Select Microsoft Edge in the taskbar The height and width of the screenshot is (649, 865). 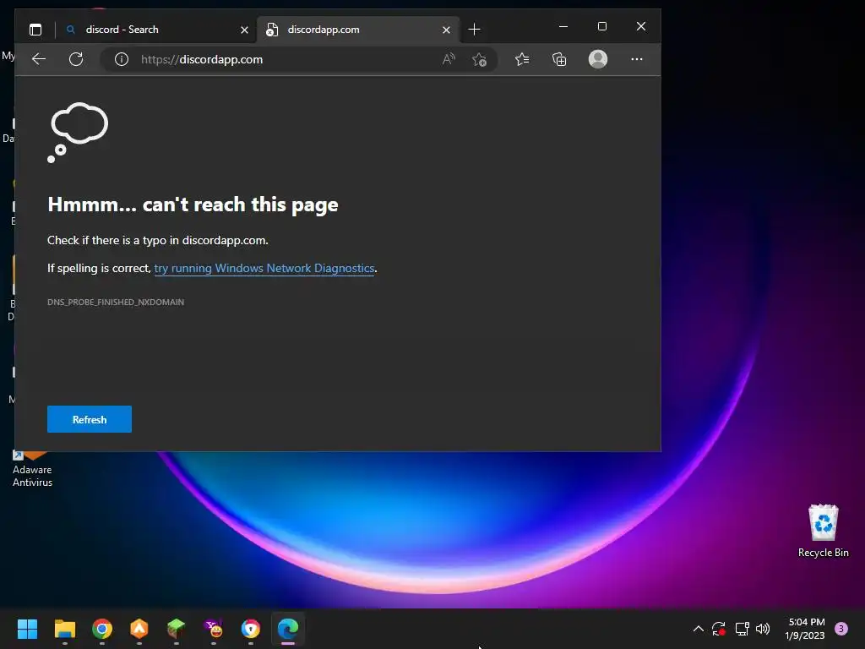click(288, 629)
